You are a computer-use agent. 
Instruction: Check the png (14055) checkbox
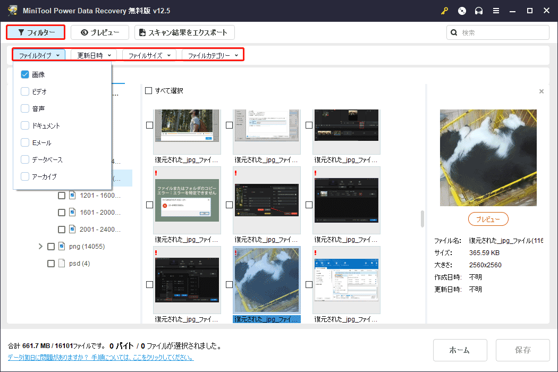coord(51,247)
